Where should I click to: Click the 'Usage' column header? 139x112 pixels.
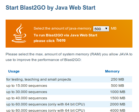tap(14, 71)
